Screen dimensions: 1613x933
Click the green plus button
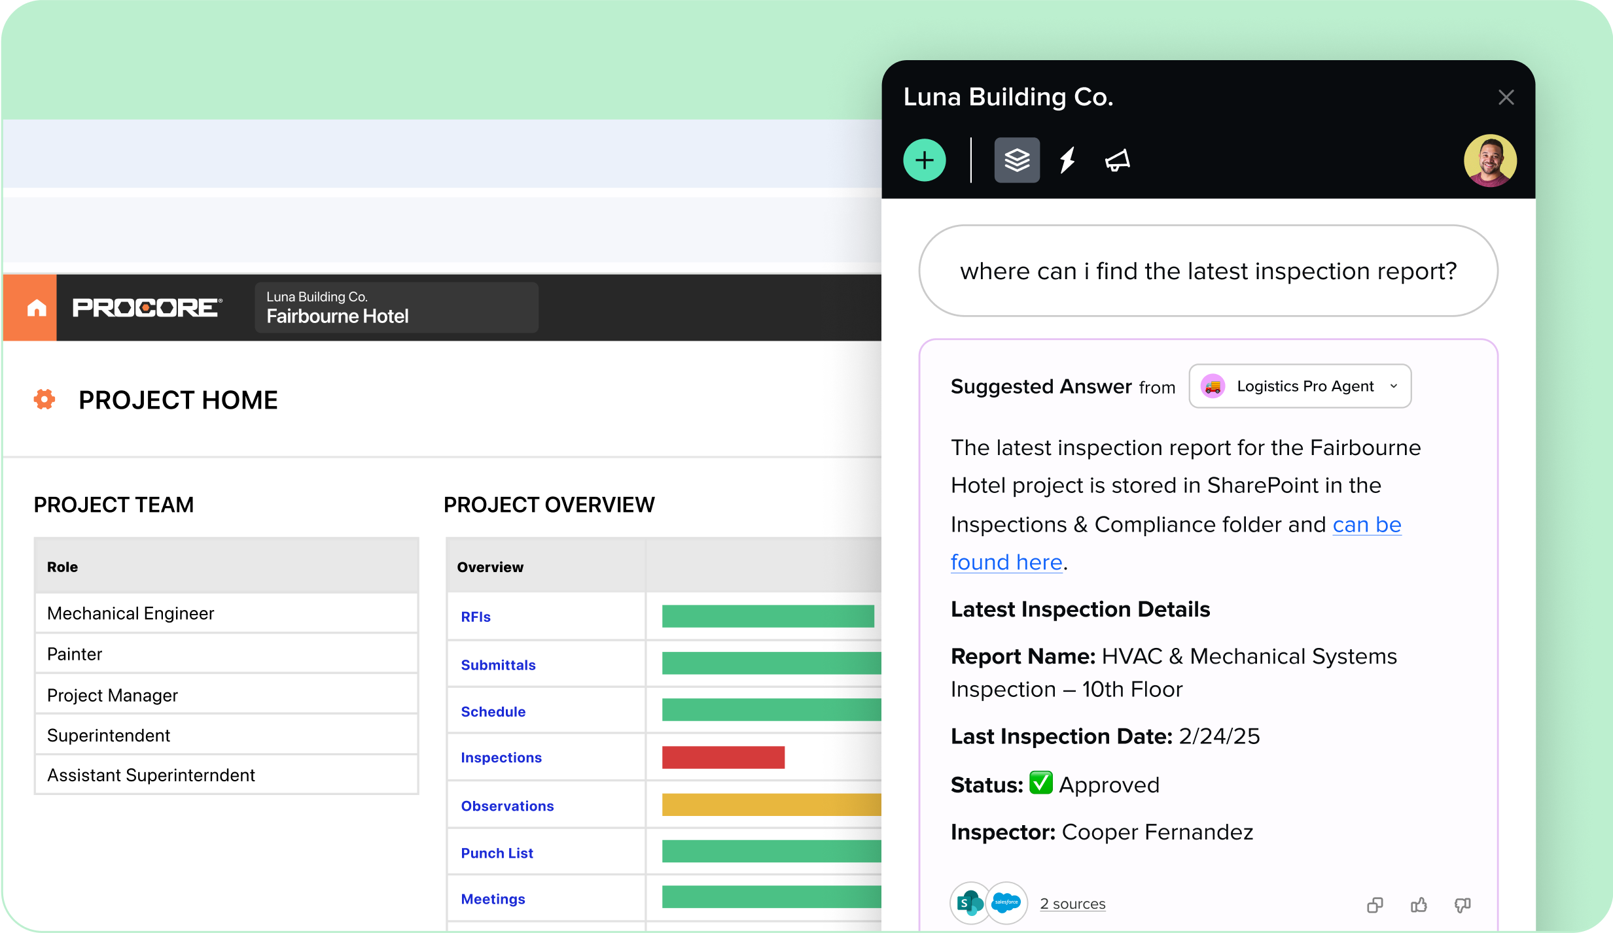click(x=924, y=160)
